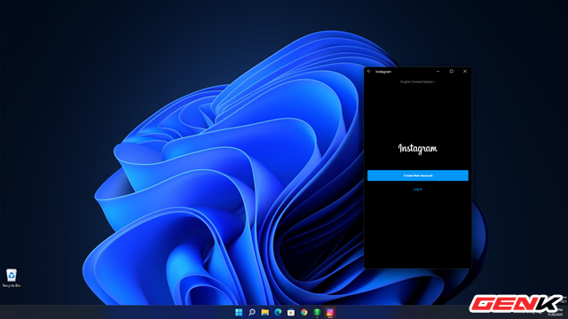Launch Google Chrome from the taskbar
The width and height of the screenshot is (568, 319).
(304, 312)
